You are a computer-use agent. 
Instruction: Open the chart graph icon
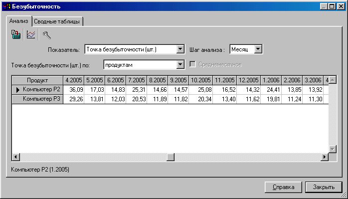coord(31,35)
